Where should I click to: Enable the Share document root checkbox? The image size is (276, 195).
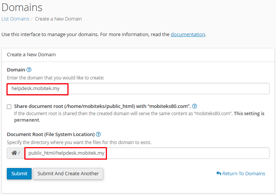9,107
